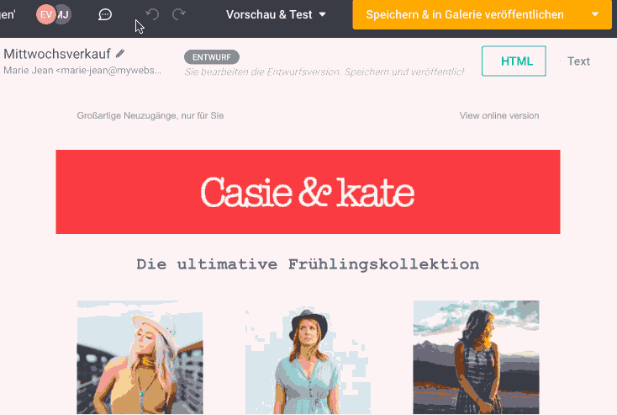The width and height of the screenshot is (617, 415).
Task: Open arrow beside the orange save button
Action: click(595, 14)
